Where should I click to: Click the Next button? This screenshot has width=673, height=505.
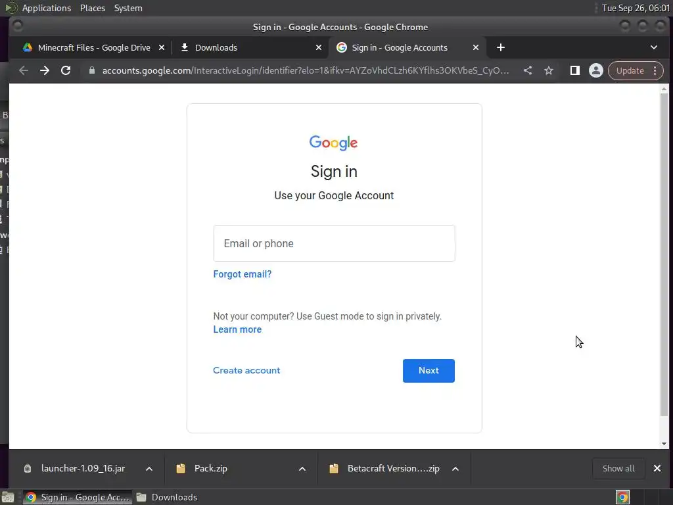coord(429,371)
